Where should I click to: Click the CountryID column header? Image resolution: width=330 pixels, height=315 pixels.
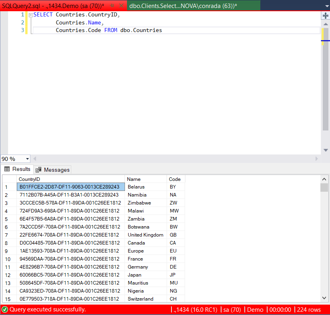pyautogui.click(x=71, y=179)
